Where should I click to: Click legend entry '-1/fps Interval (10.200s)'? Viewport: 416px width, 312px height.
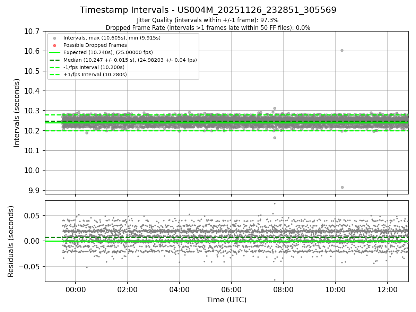tap(94, 67)
